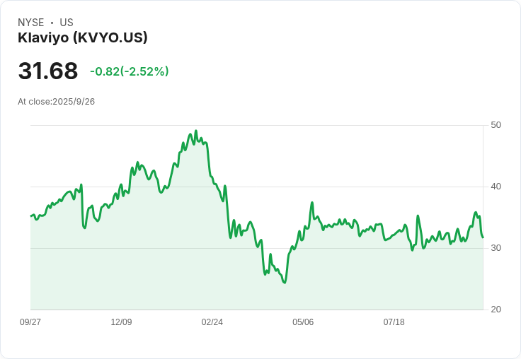Screen dimensions: 521x359
Task: Select the 02/24 date on the x-axis
Action: (212, 322)
